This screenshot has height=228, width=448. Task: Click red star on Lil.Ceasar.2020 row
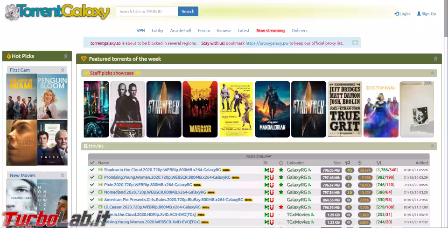[281, 207]
